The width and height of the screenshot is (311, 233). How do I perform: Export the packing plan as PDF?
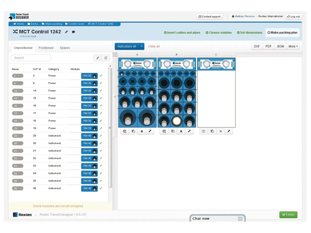click(x=269, y=46)
